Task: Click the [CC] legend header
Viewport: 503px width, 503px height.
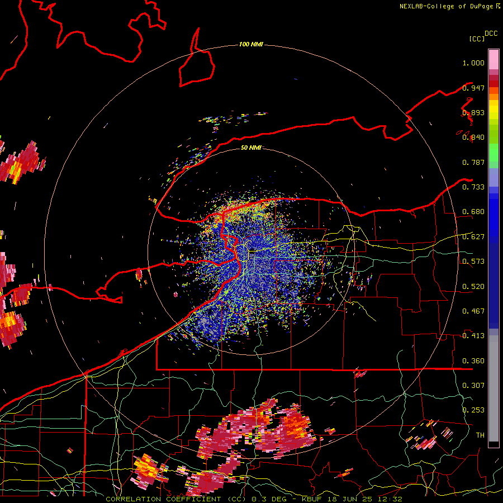Action: point(477,39)
